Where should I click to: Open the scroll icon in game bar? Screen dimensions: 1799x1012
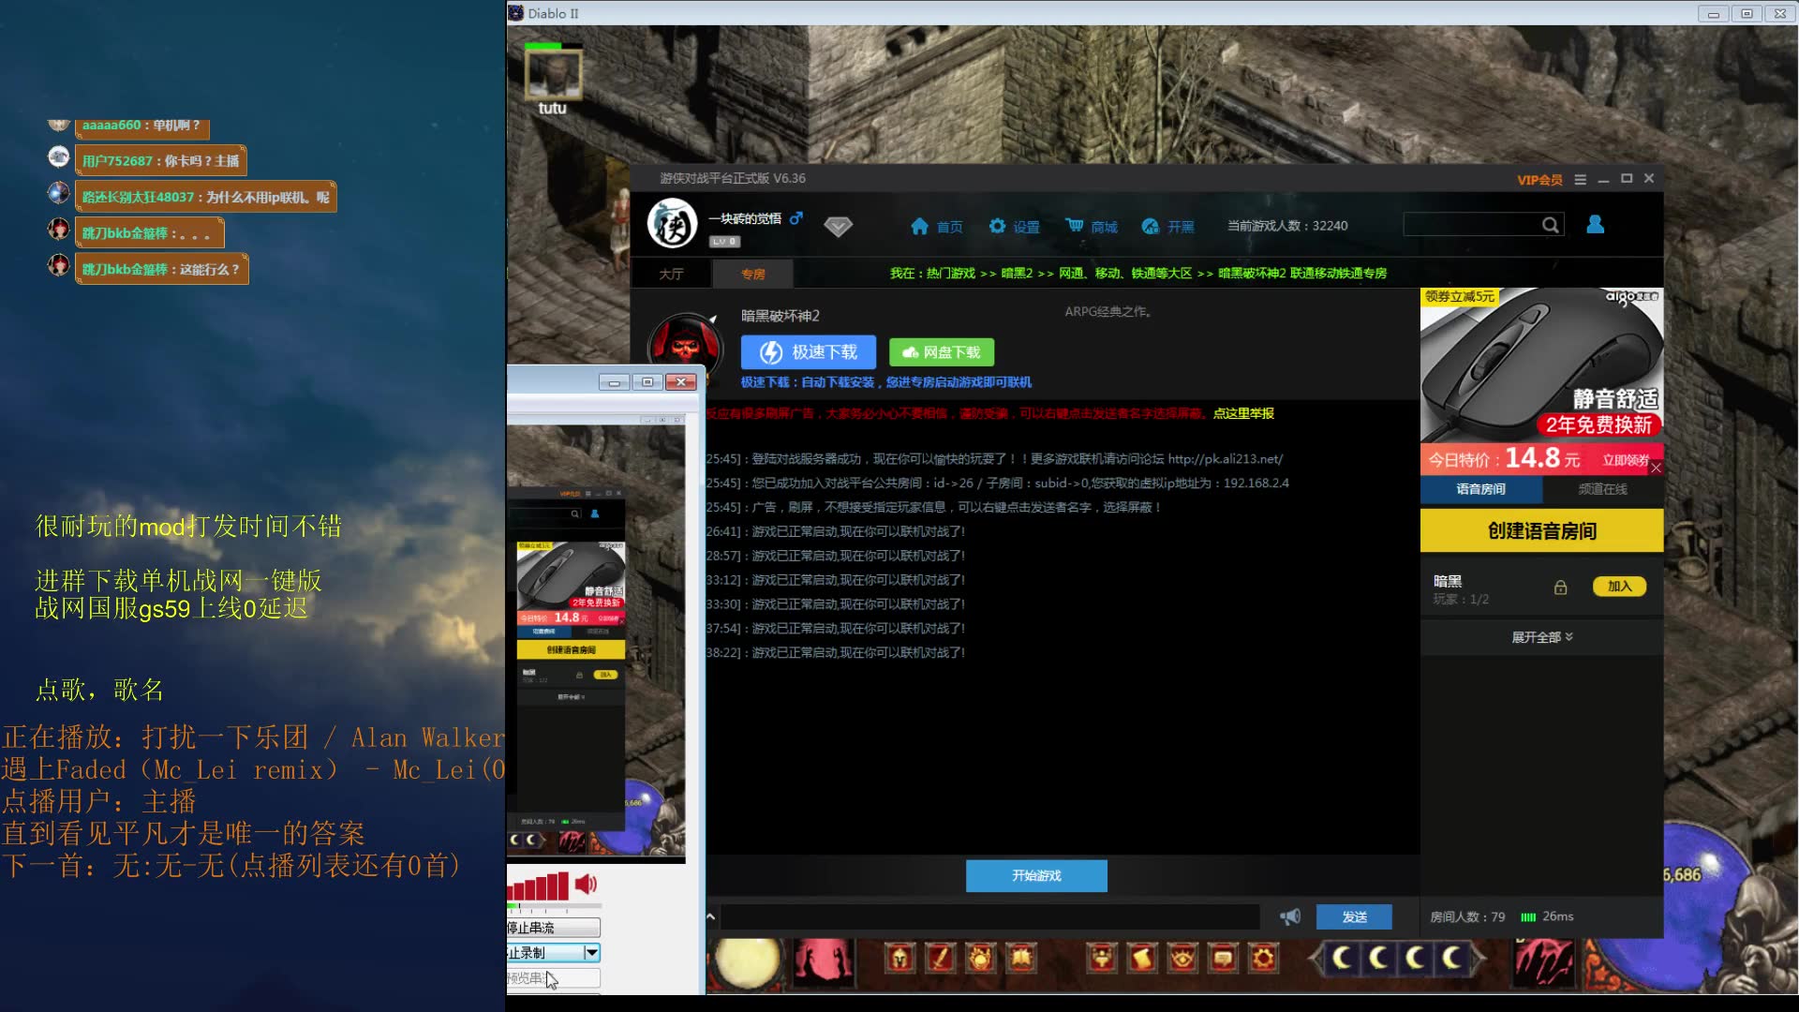[x=1142, y=958]
